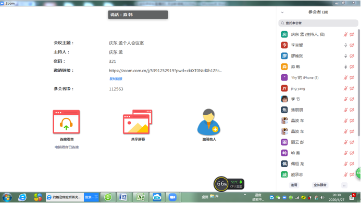361x203 pixels.
Task: Toggle 佩恒 龙's video camera icon
Action: pos(352,164)
